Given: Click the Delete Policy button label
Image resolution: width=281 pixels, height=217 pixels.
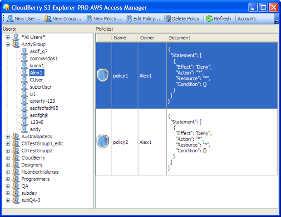Looking at the screenshot, I should [x=186, y=19].
